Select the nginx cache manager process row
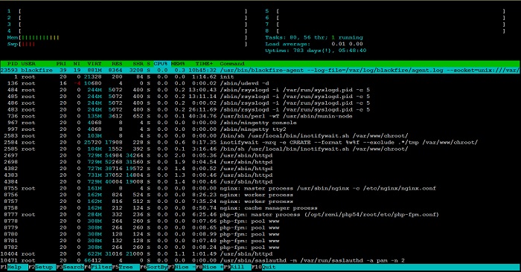The height and width of the screenshot is (272, 521). pyautogui.click(x=260, y=208)
